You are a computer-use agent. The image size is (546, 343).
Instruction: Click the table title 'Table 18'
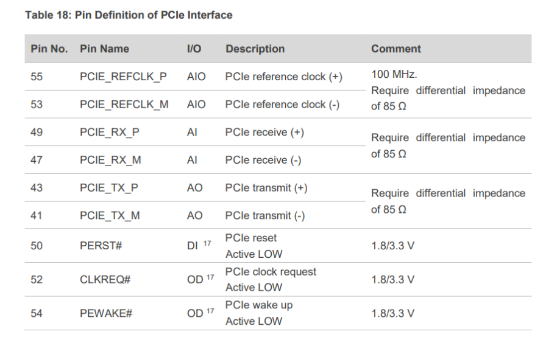click(129, 15)
